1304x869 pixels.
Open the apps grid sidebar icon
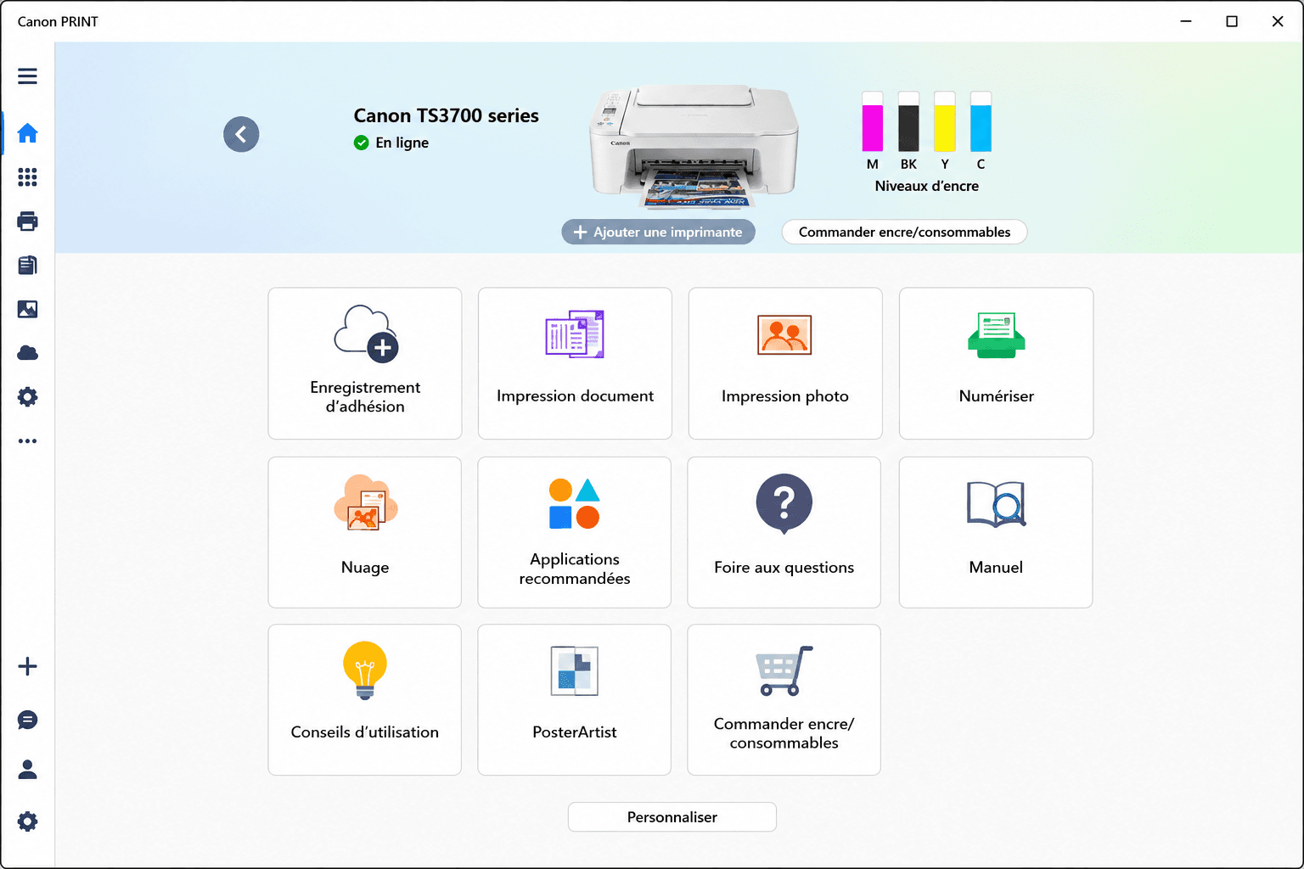pos(27,177)
